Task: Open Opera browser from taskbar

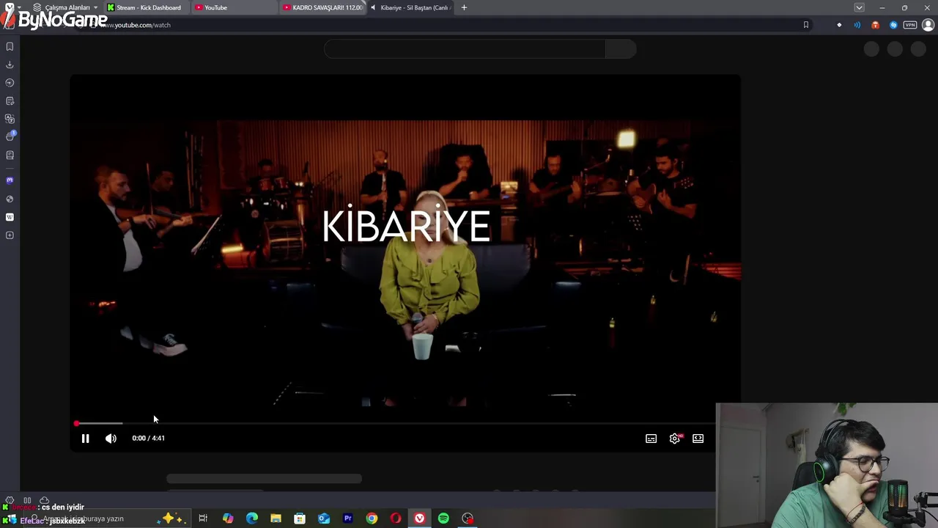Action: click(x=396, y=519)
